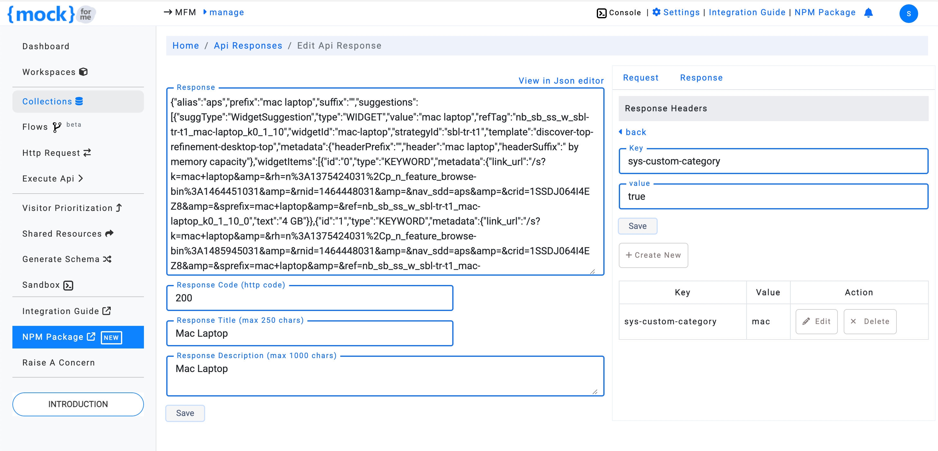Click the Response textarea resize handle
This screenshot has width=938, height=451.
pyautogui.click(x=592, y=271)
